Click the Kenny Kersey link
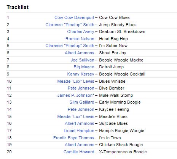The image size is (177, 159). 81,74
